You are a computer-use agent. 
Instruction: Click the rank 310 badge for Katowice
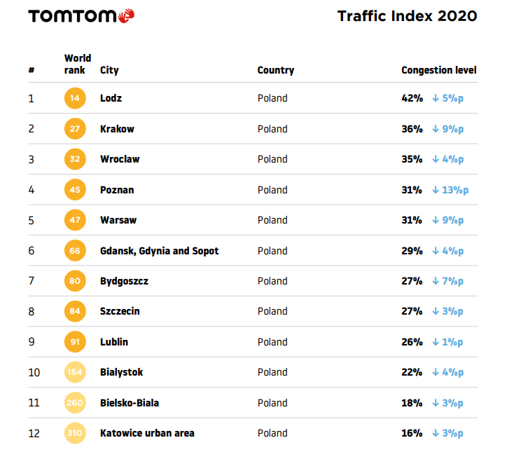point(74,433)
